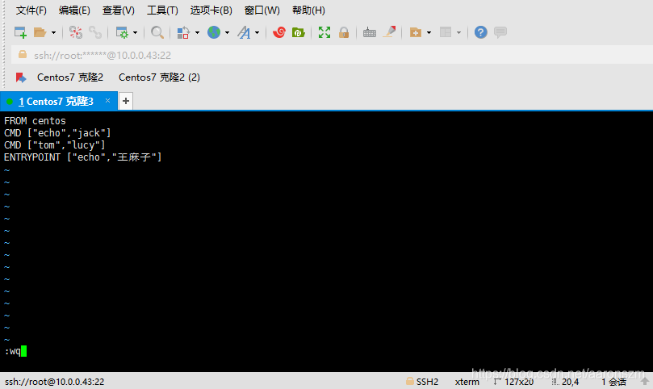Click the CMD ["tom","lucy"] line
The image size is (653, 389).
pyautogui.click(x=55, y=145)
